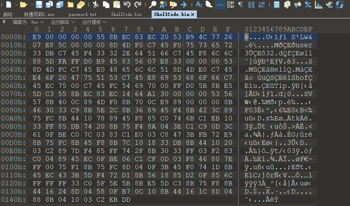Click the stacked folders icon
The image size is (350, 206).
(81, 5)
